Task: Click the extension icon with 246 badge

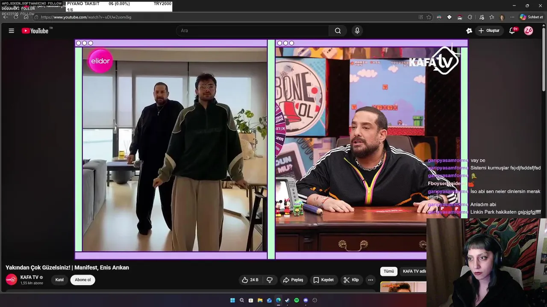Action: (459, 17)
